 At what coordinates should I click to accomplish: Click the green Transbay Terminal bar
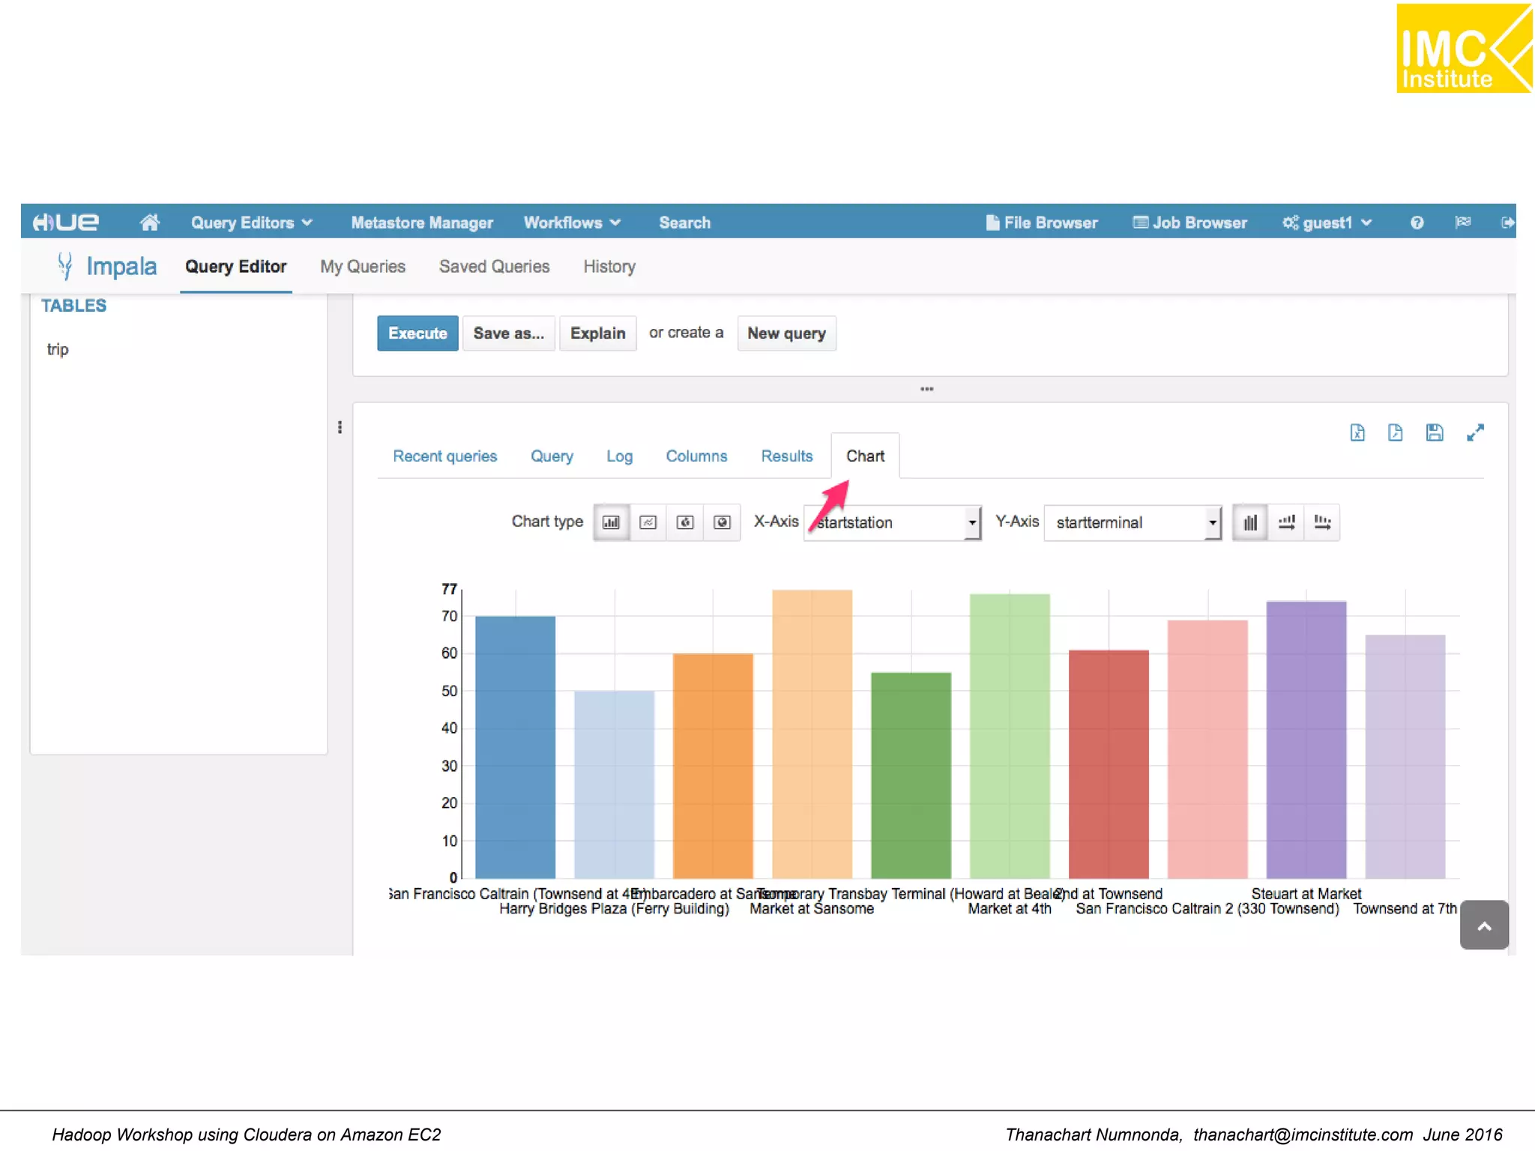coord(911,776)
